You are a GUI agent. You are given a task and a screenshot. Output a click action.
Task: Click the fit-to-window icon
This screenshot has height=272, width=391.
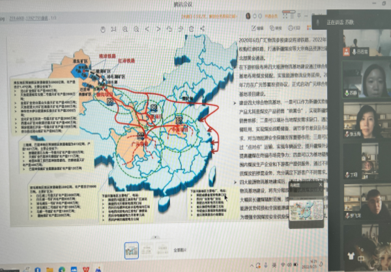113,29
